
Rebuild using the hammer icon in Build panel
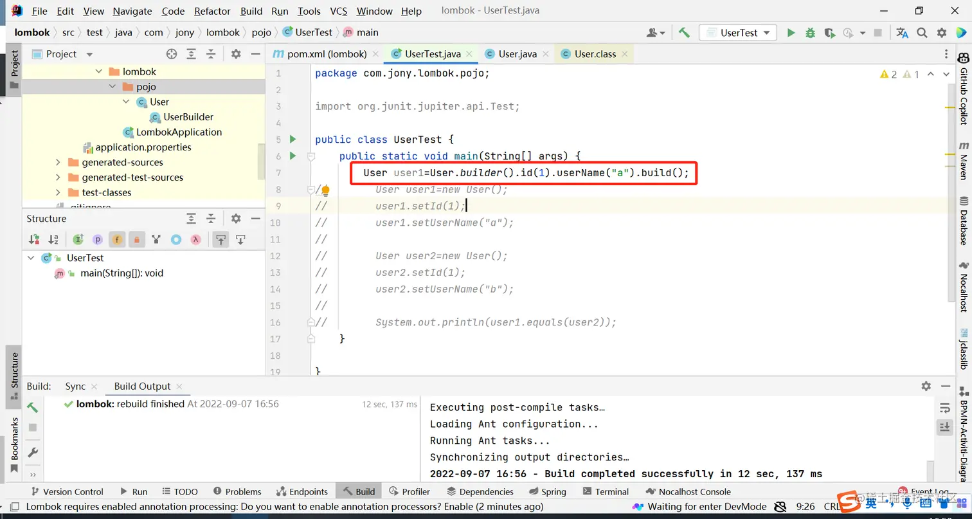(x=32, y=408)
